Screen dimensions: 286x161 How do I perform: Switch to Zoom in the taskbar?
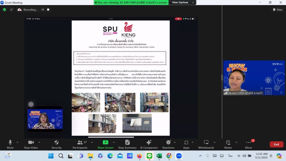(x=179, y=156)
